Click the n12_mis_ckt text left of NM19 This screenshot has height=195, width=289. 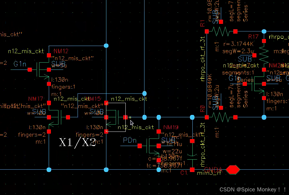point(136,127)
